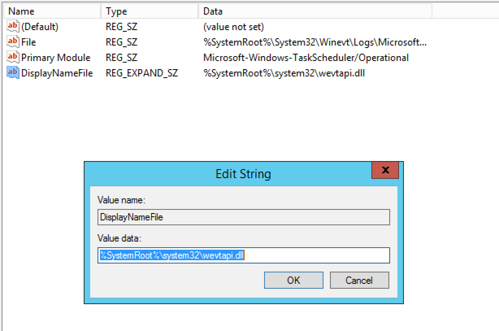Viewport: 499px width, 331px height.
Task: Click the highlighted ab icon of DisplayNameFile
Action: click(13, 73)
